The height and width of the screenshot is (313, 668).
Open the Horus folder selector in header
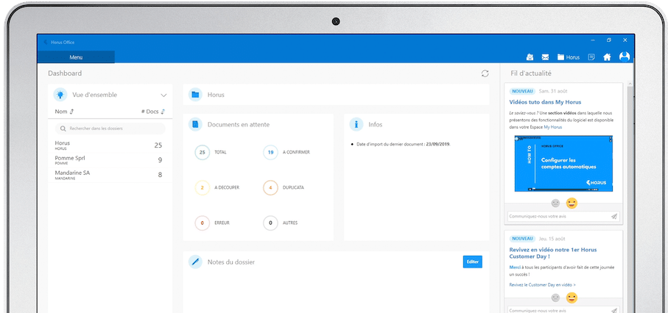coord(569,57)
